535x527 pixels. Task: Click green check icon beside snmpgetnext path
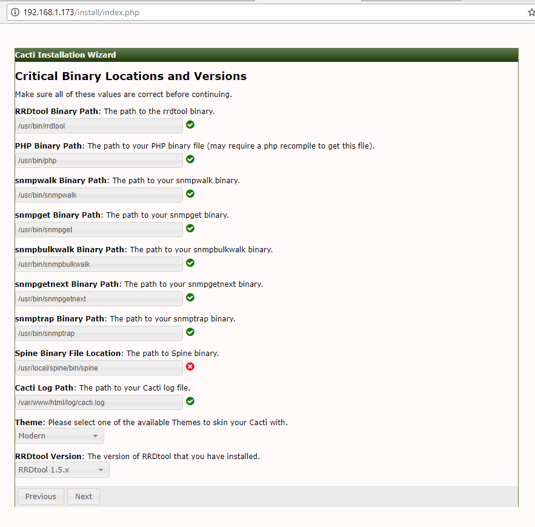[x=190, y=298]
